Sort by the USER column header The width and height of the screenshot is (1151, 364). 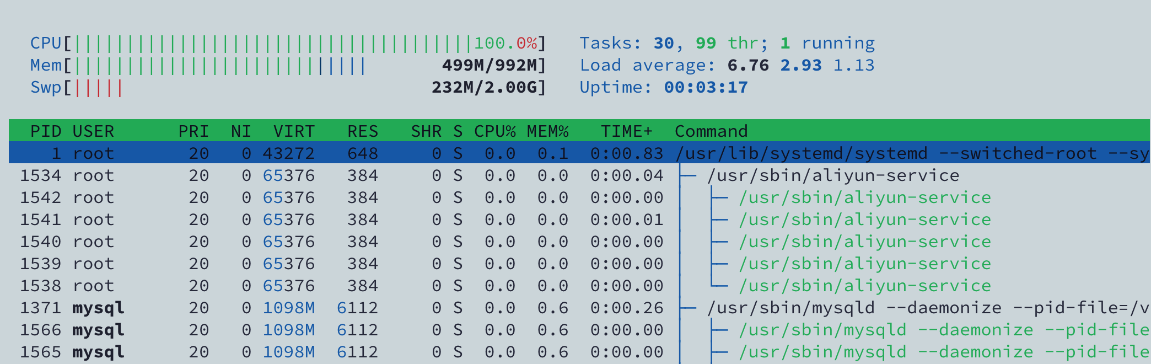(93, 131)
